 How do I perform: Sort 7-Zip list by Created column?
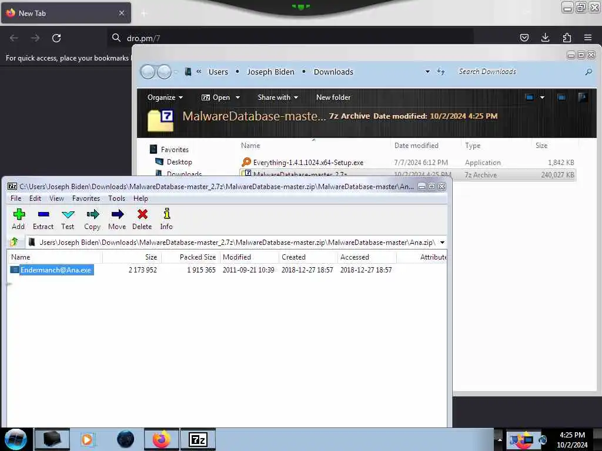308,257
